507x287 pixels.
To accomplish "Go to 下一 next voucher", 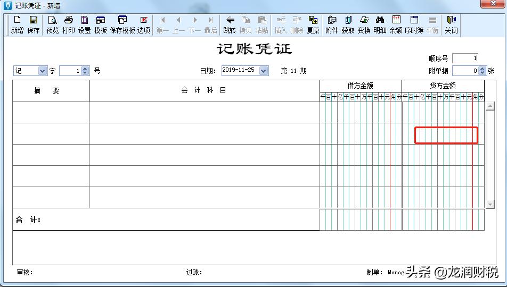I will 195,25.
